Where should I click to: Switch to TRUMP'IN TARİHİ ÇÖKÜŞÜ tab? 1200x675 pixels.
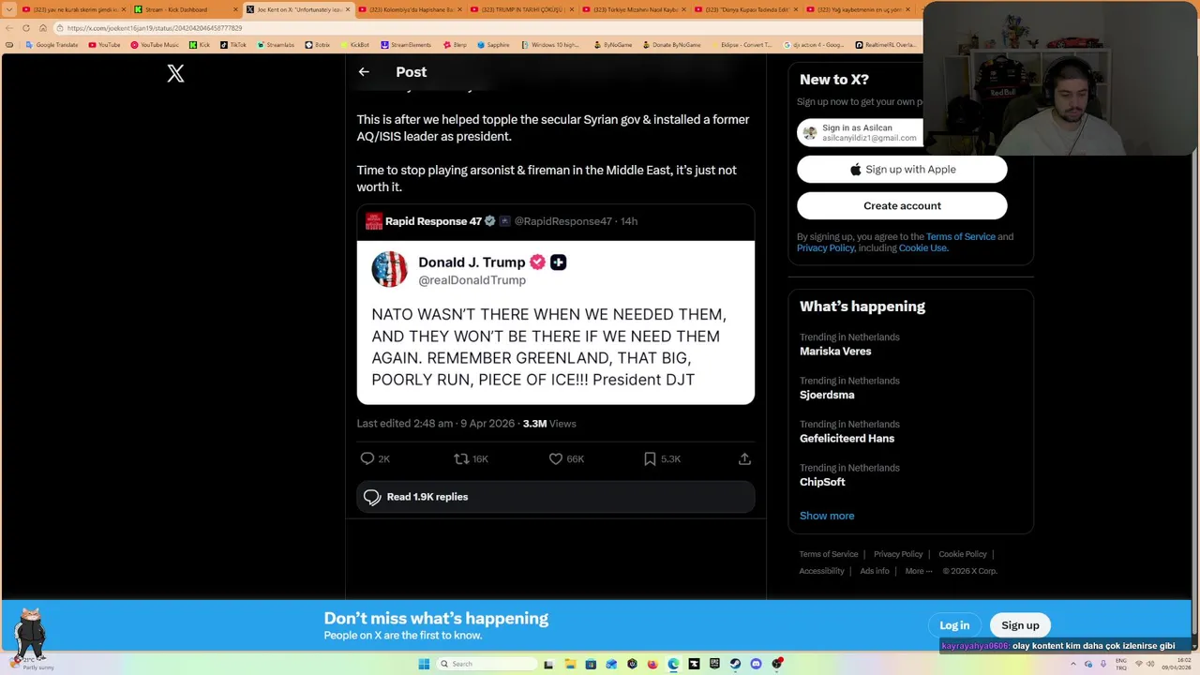coord(522,9)
